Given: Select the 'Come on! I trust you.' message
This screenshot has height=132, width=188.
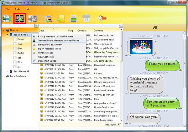Looking at the screenshot, I should coord(79,86).
